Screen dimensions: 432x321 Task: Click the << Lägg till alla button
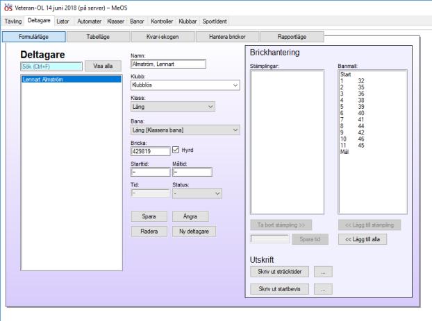(x=363, y=239)
